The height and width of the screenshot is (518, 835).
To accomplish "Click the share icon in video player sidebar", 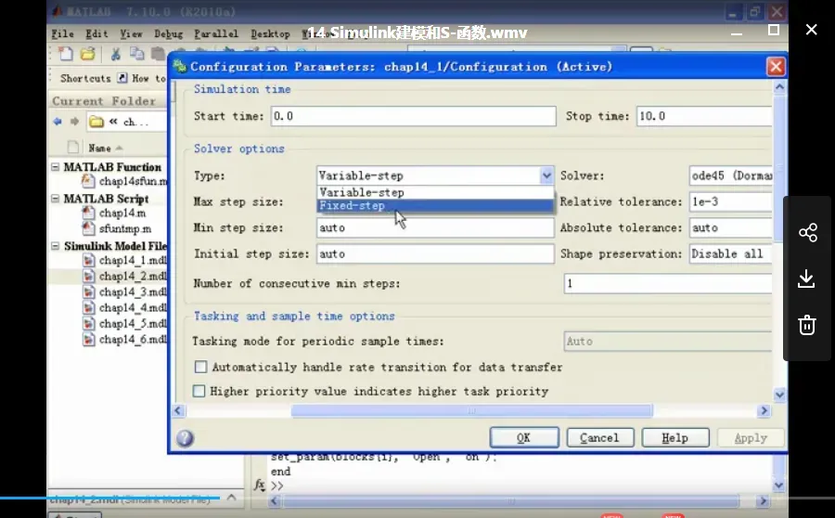I will pyautogui.click(x=807, y=233).
